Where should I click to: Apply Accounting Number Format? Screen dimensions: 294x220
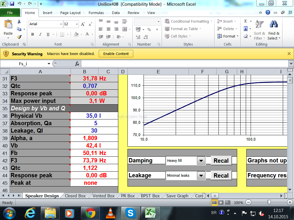[x=138, y=30]
